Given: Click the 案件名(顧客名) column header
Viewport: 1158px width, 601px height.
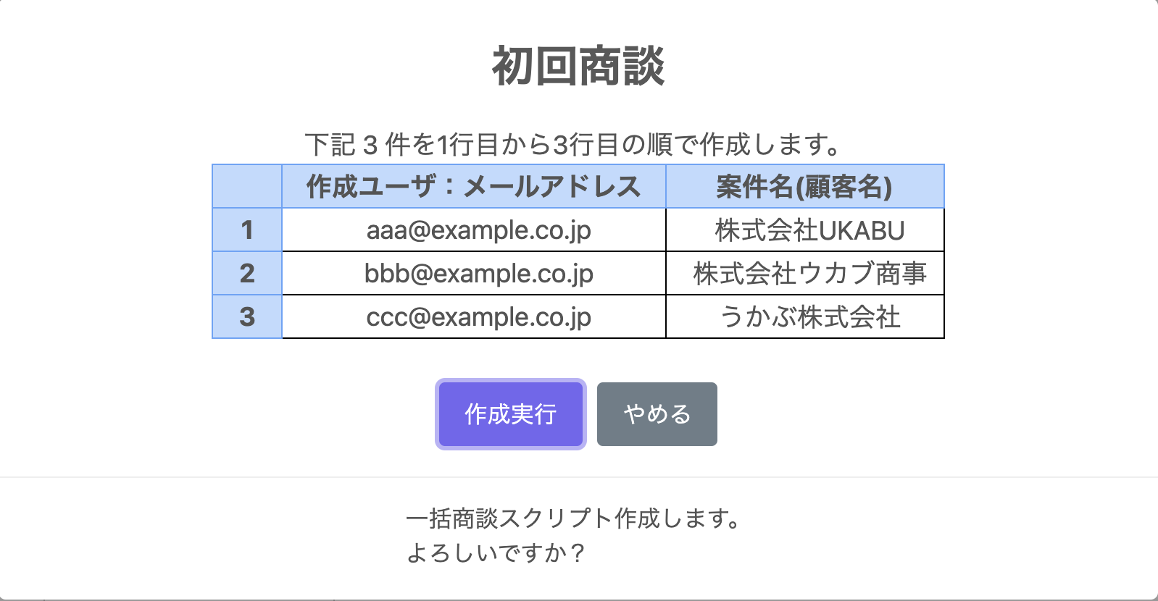Looking at the screenshot, I should [x=805, y=187].
